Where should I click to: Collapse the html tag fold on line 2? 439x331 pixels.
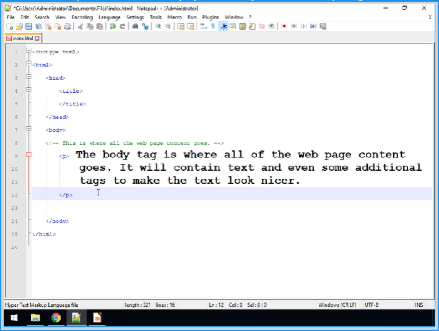[x=29, y=64]
